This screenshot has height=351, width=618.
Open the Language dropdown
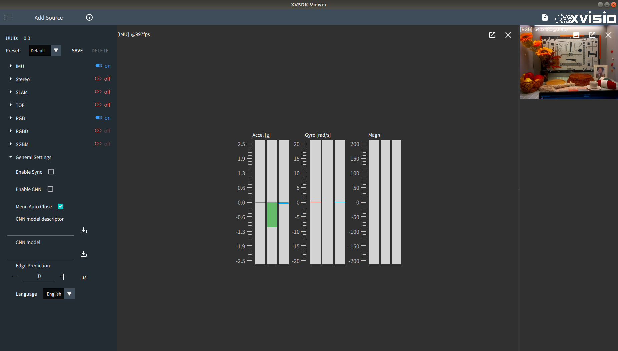(x=58, y=294)
